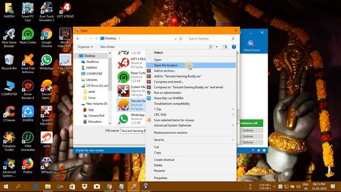Open Microsoft Store from taskbar
341x192 pixels.
(x=72, y=187)
